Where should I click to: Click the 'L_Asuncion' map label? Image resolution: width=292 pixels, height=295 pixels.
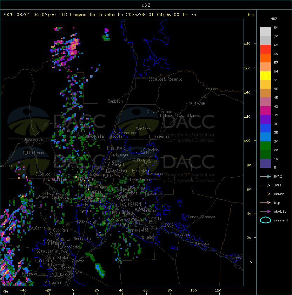160,137
